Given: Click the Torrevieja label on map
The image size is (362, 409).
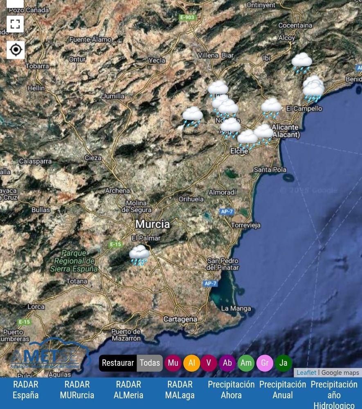Looking at the screenshot, I should (246, 225).
